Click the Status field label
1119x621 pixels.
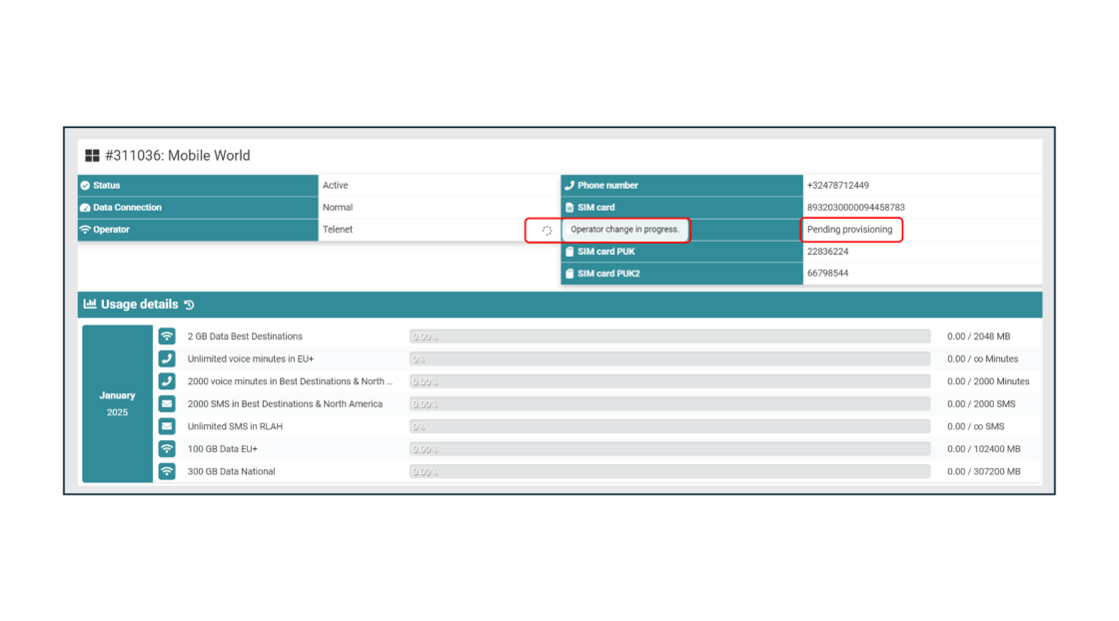coord(106,186)
